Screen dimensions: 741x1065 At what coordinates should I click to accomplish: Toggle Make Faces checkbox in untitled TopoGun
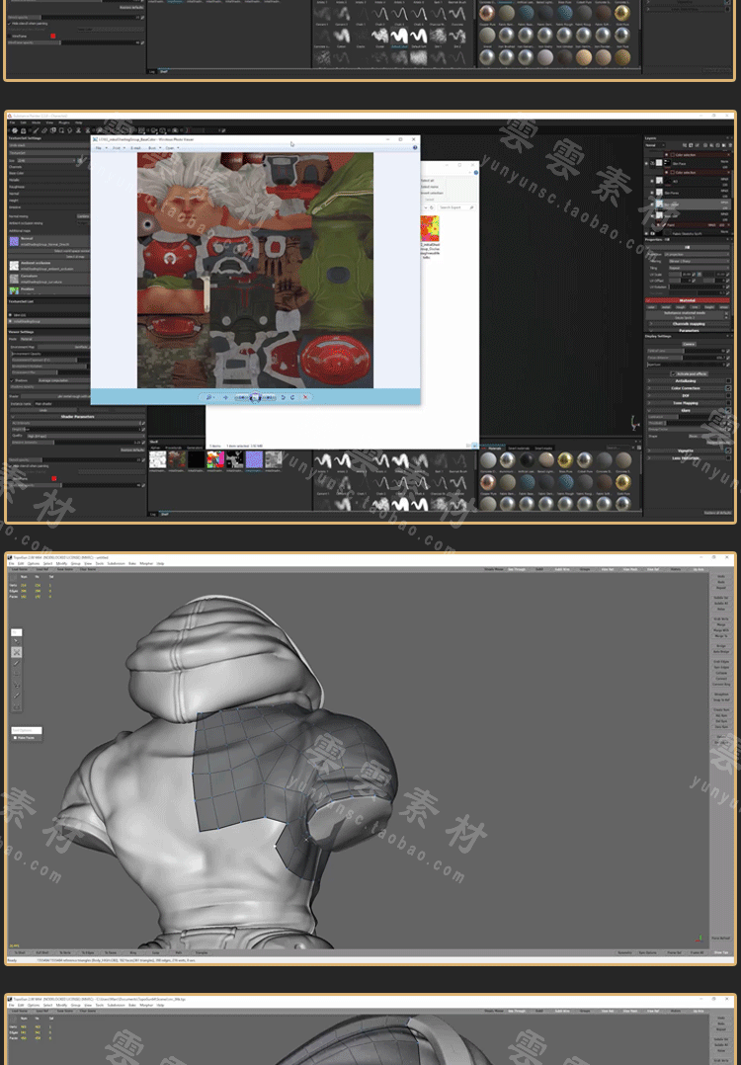(x=15, y=738)
